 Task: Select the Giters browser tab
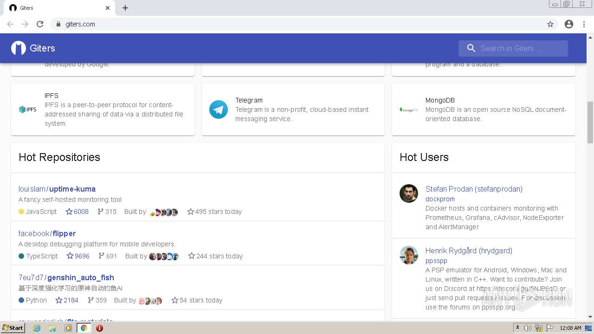tap(60, 8)
